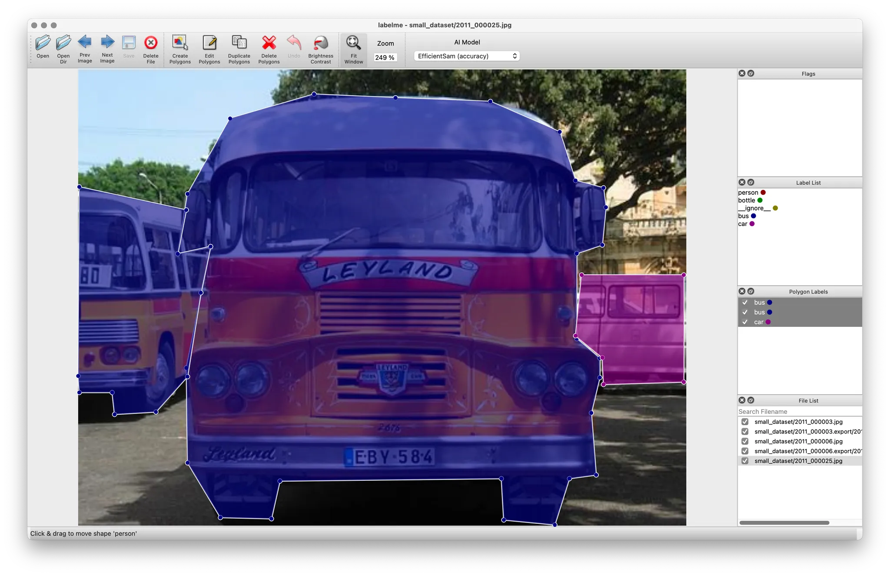This screenshot has height=576, width=890.
Task: Select the person label in Label List
Action: click(x=748, y=193)
